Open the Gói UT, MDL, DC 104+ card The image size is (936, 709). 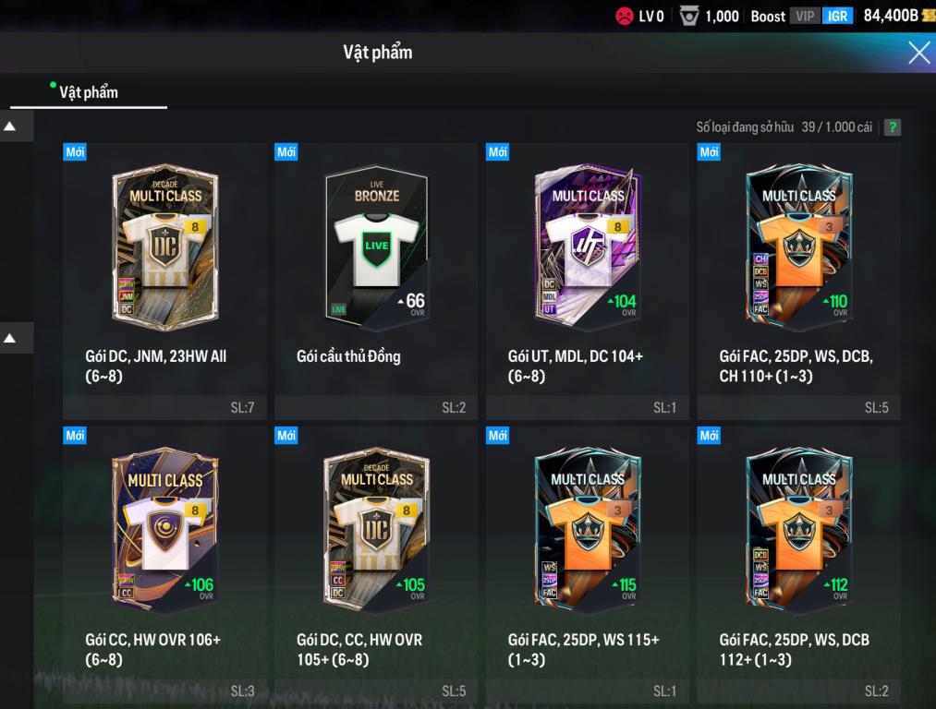point(588,281)
